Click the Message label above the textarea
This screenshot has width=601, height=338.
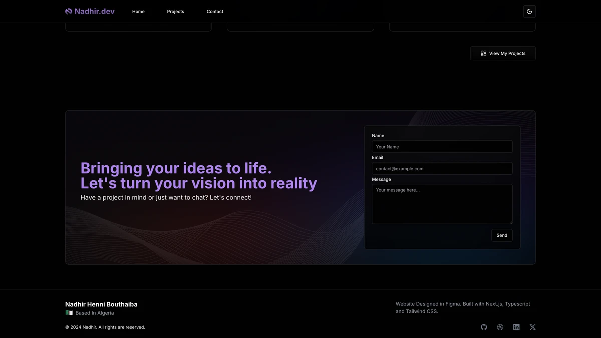coord(382,179)
